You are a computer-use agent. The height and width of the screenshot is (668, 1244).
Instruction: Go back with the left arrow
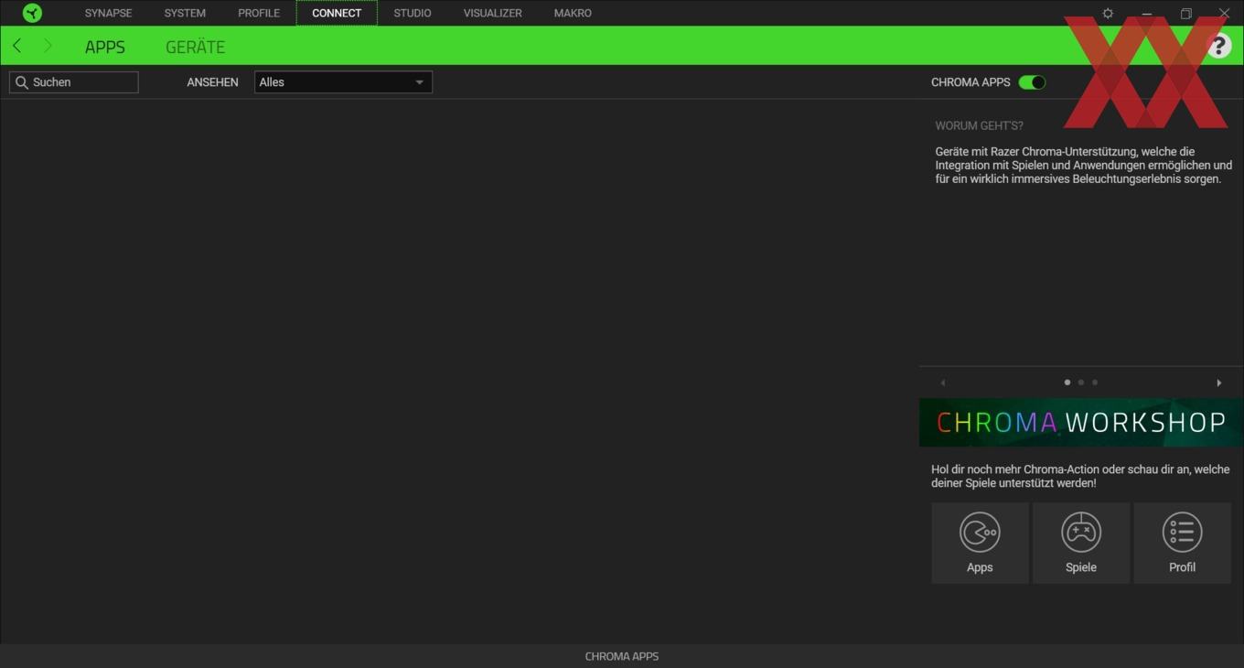(16, 46)
